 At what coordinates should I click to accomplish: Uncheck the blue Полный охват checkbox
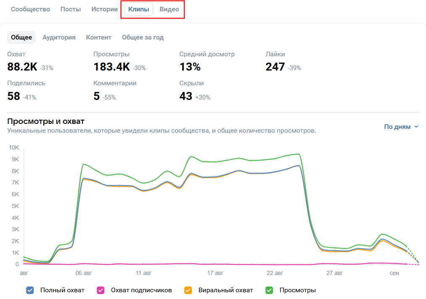click(x=30, y=290)
